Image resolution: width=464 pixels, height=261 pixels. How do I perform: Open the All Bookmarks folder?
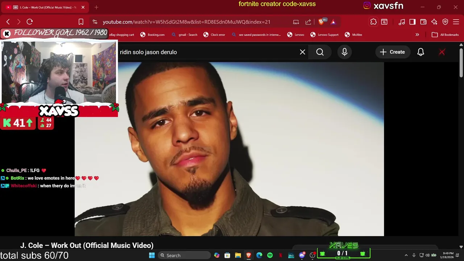click(x=445, y=35)
